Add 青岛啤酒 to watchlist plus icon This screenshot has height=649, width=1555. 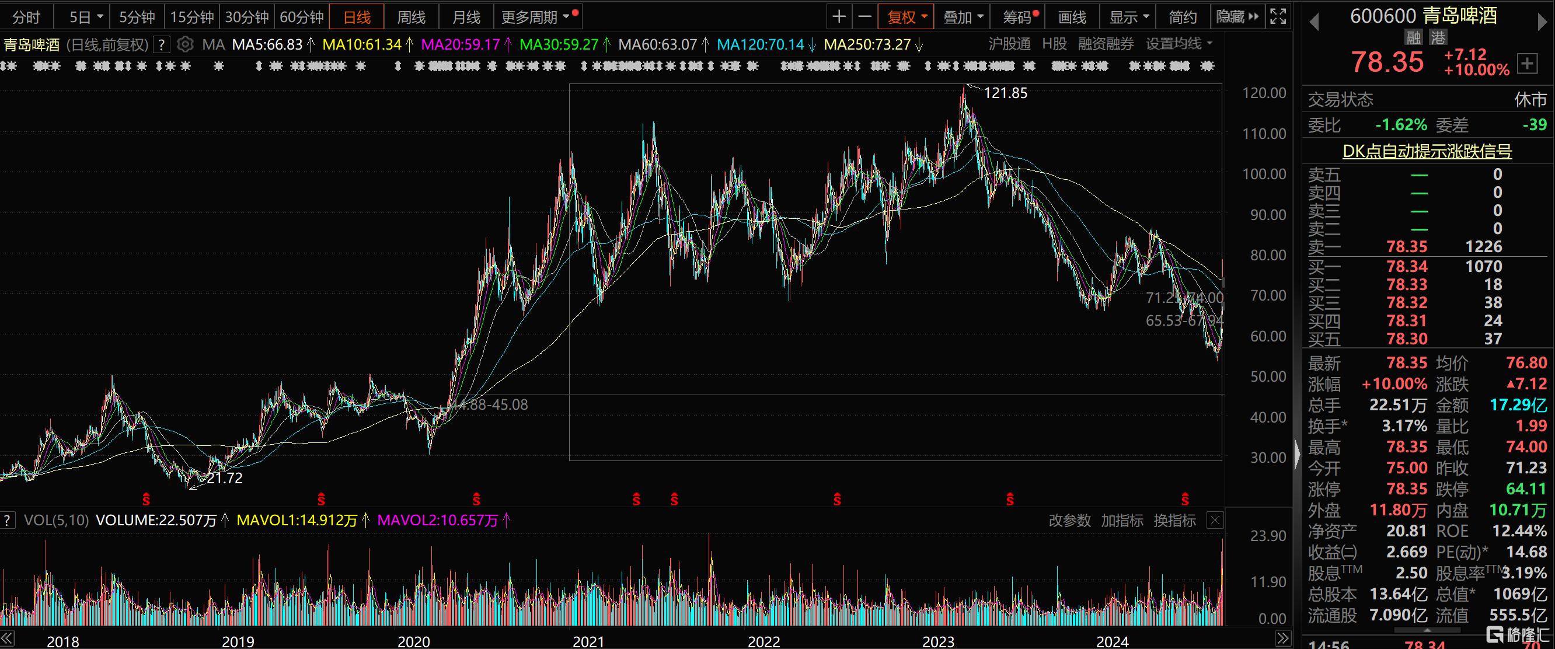coord(1527,63)
